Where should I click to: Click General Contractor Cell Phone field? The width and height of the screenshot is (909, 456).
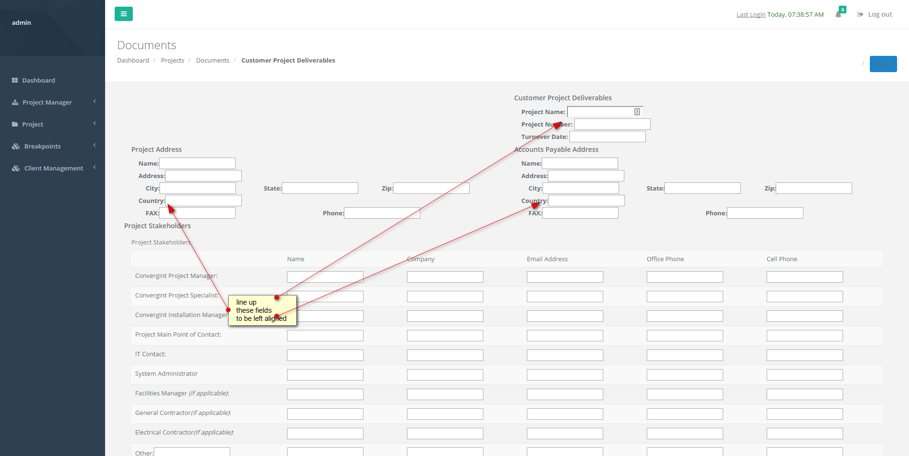click(x=805, y=414)
